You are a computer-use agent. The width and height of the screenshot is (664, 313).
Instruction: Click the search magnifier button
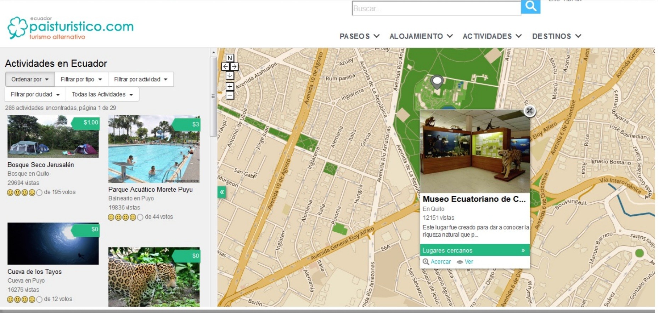click(530, 7)
